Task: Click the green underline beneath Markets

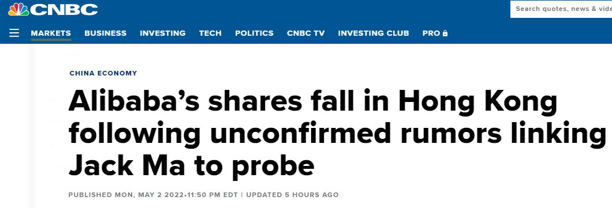Action: (51, 39)
